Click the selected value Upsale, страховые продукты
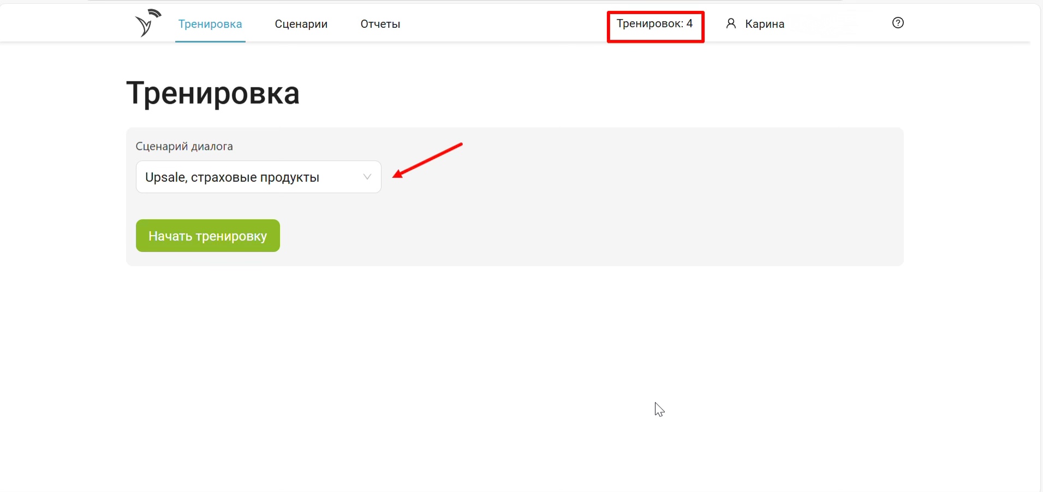 pyautogui.click(x=232, y=177)
